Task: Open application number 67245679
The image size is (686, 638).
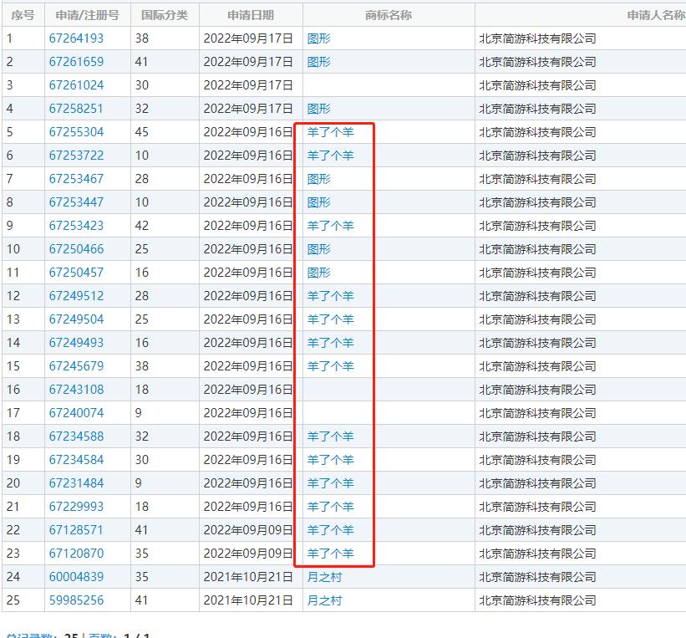Action: [76, 366]
